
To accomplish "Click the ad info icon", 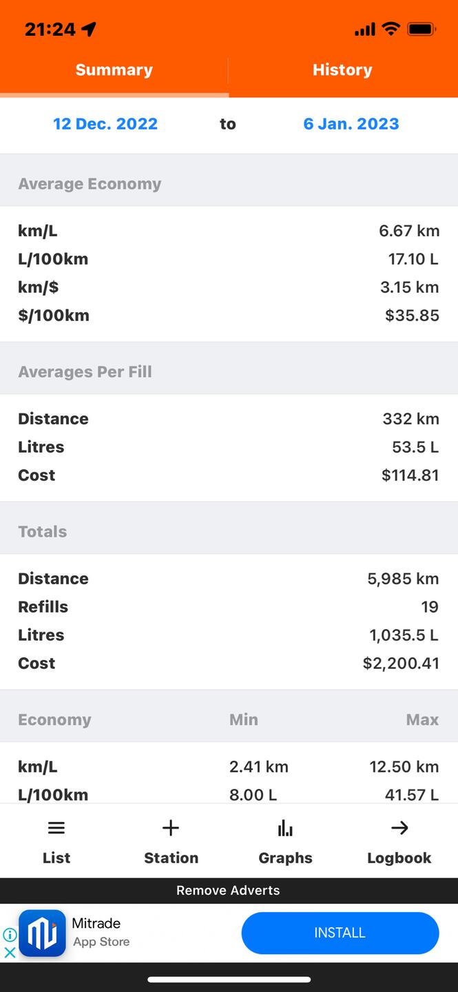I will point(10,935).
